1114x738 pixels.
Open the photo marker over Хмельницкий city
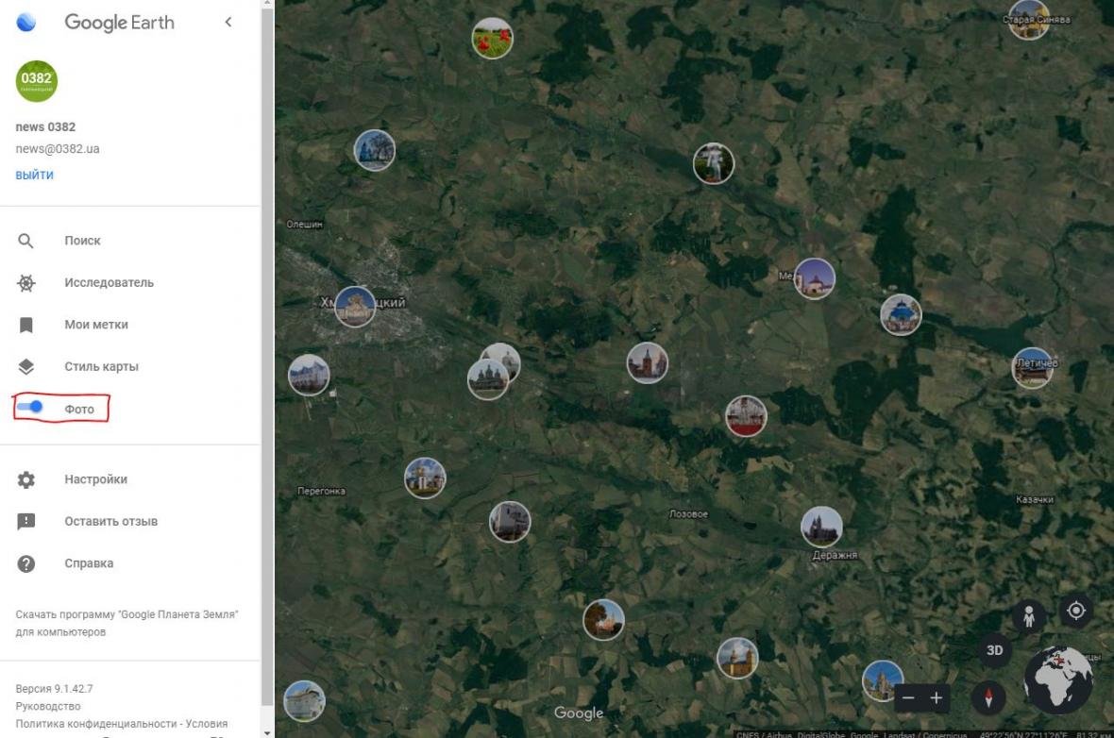[x=355, y=307]
